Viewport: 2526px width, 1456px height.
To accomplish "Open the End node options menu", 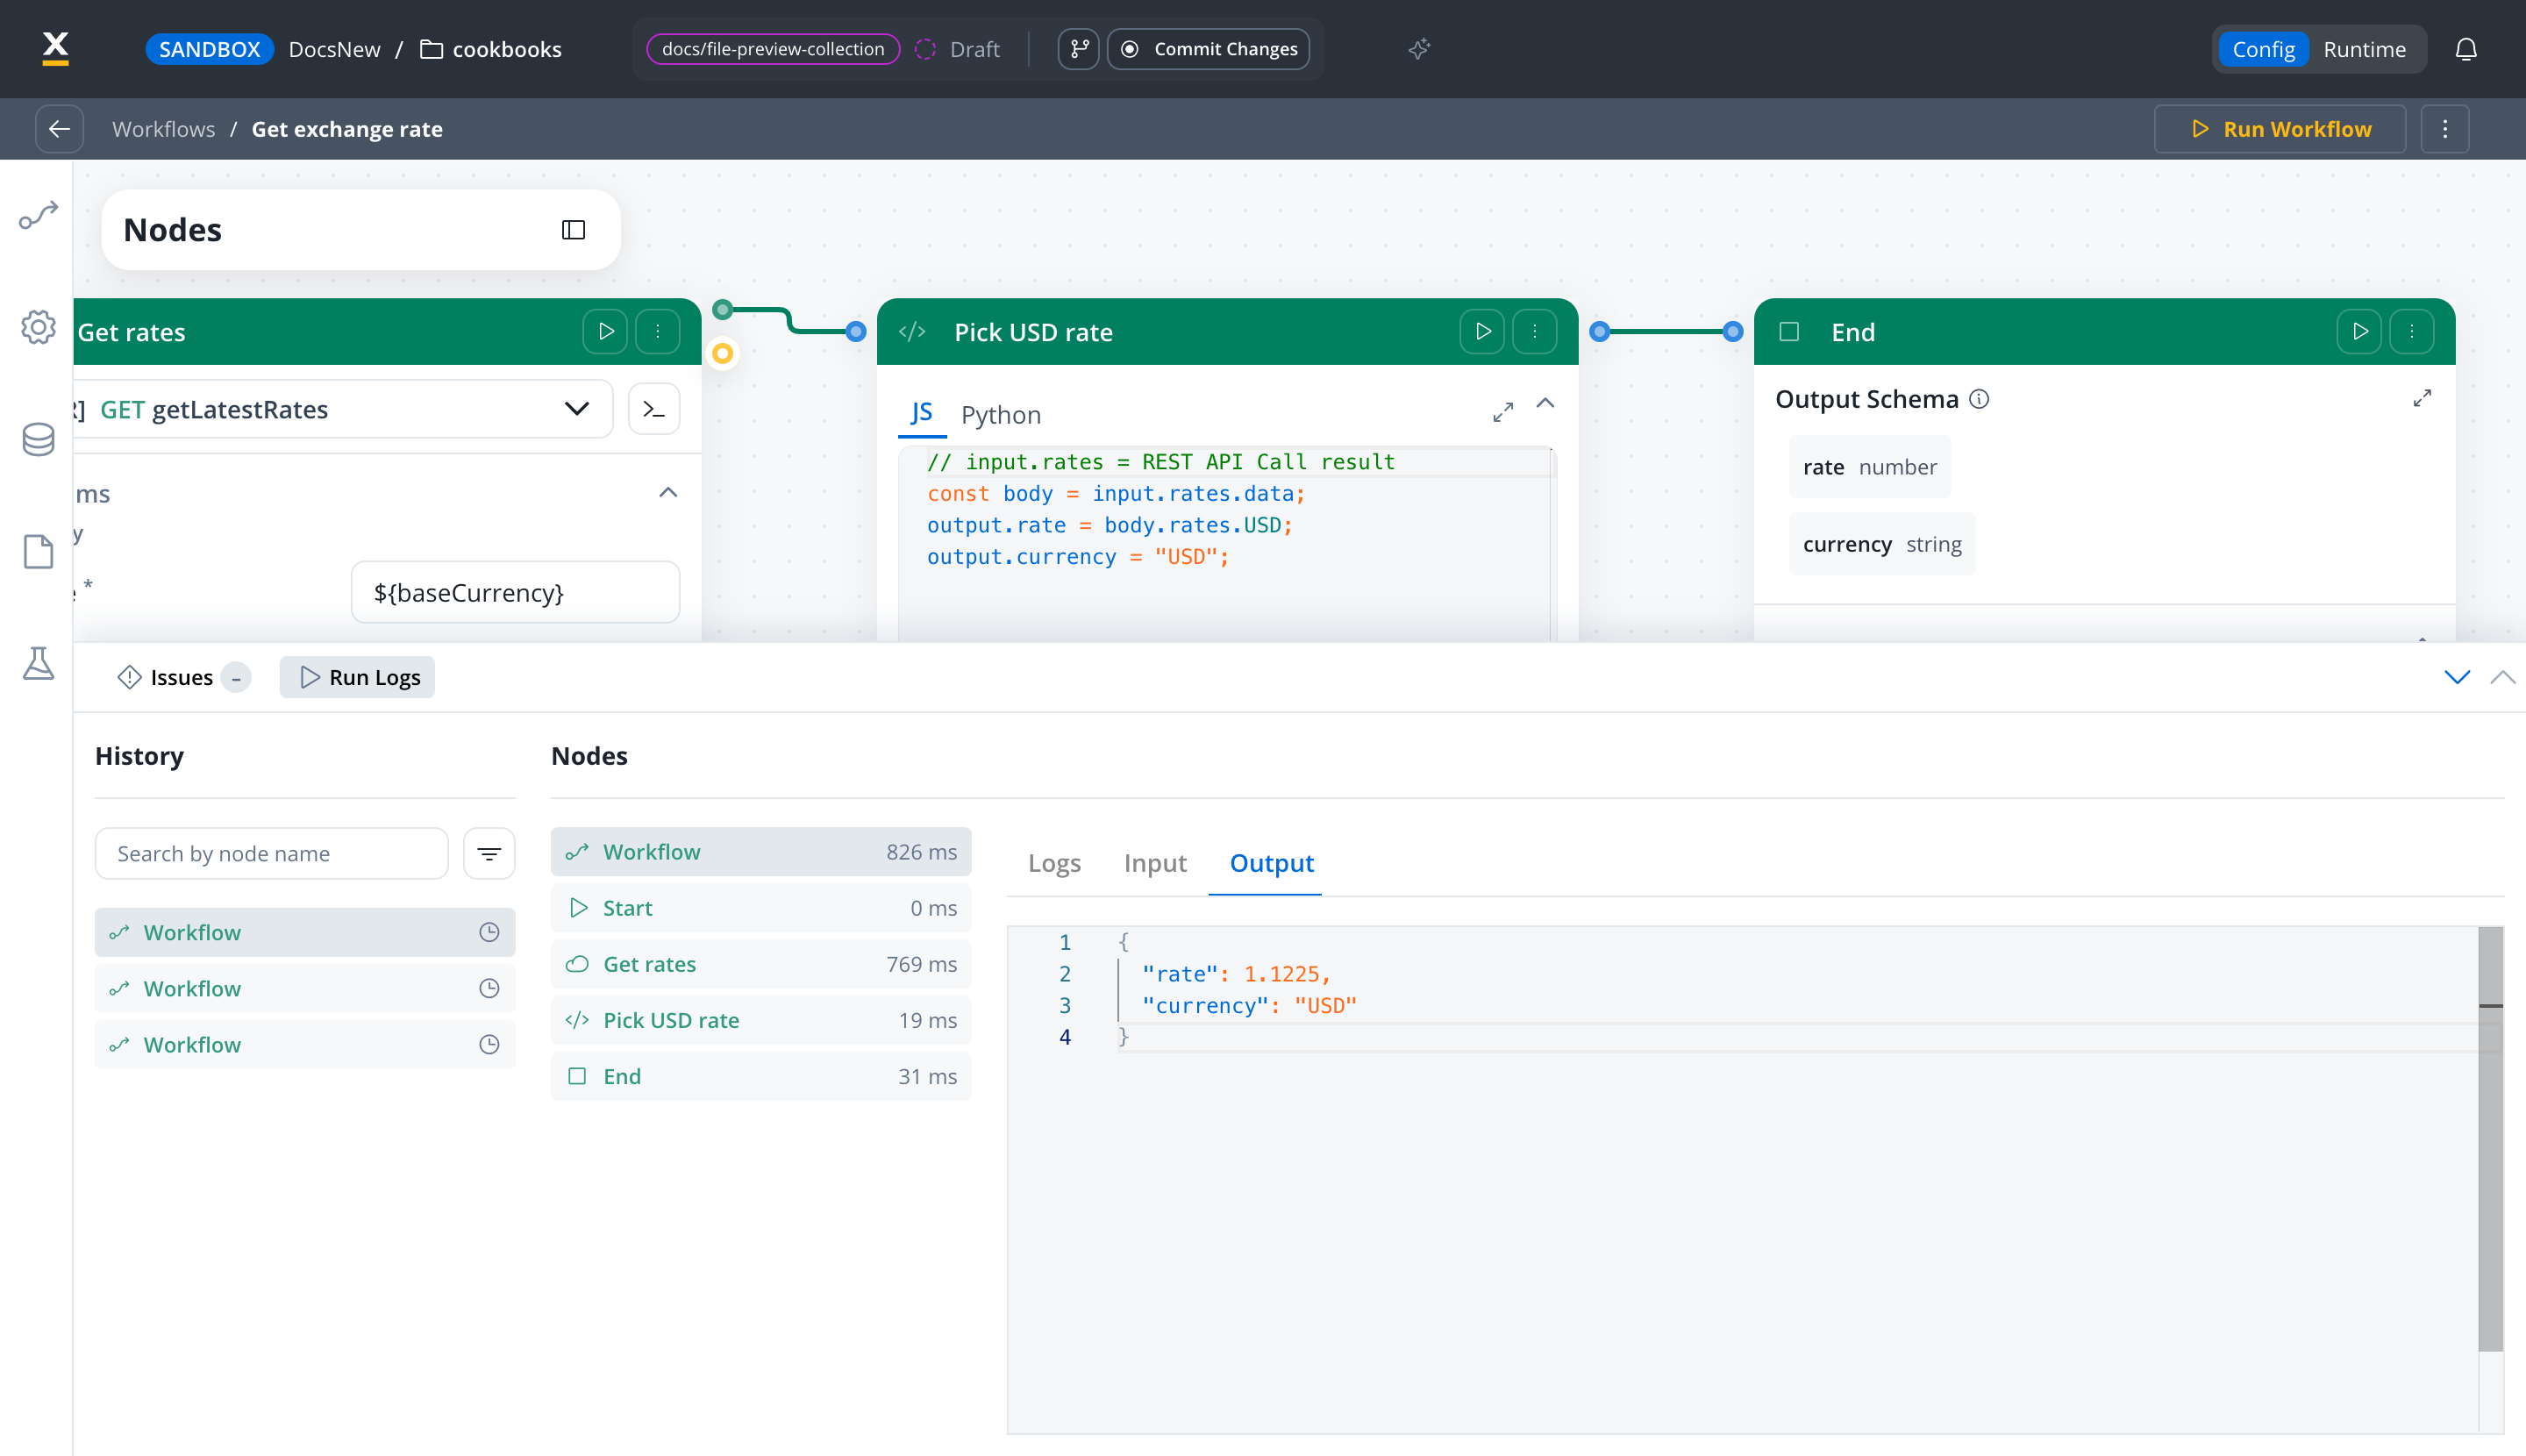I will [2411, 332].
